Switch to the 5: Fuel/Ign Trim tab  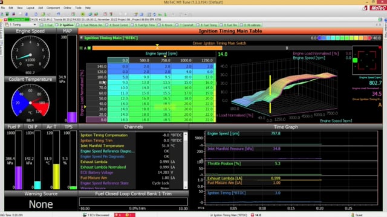click(143, 25)
